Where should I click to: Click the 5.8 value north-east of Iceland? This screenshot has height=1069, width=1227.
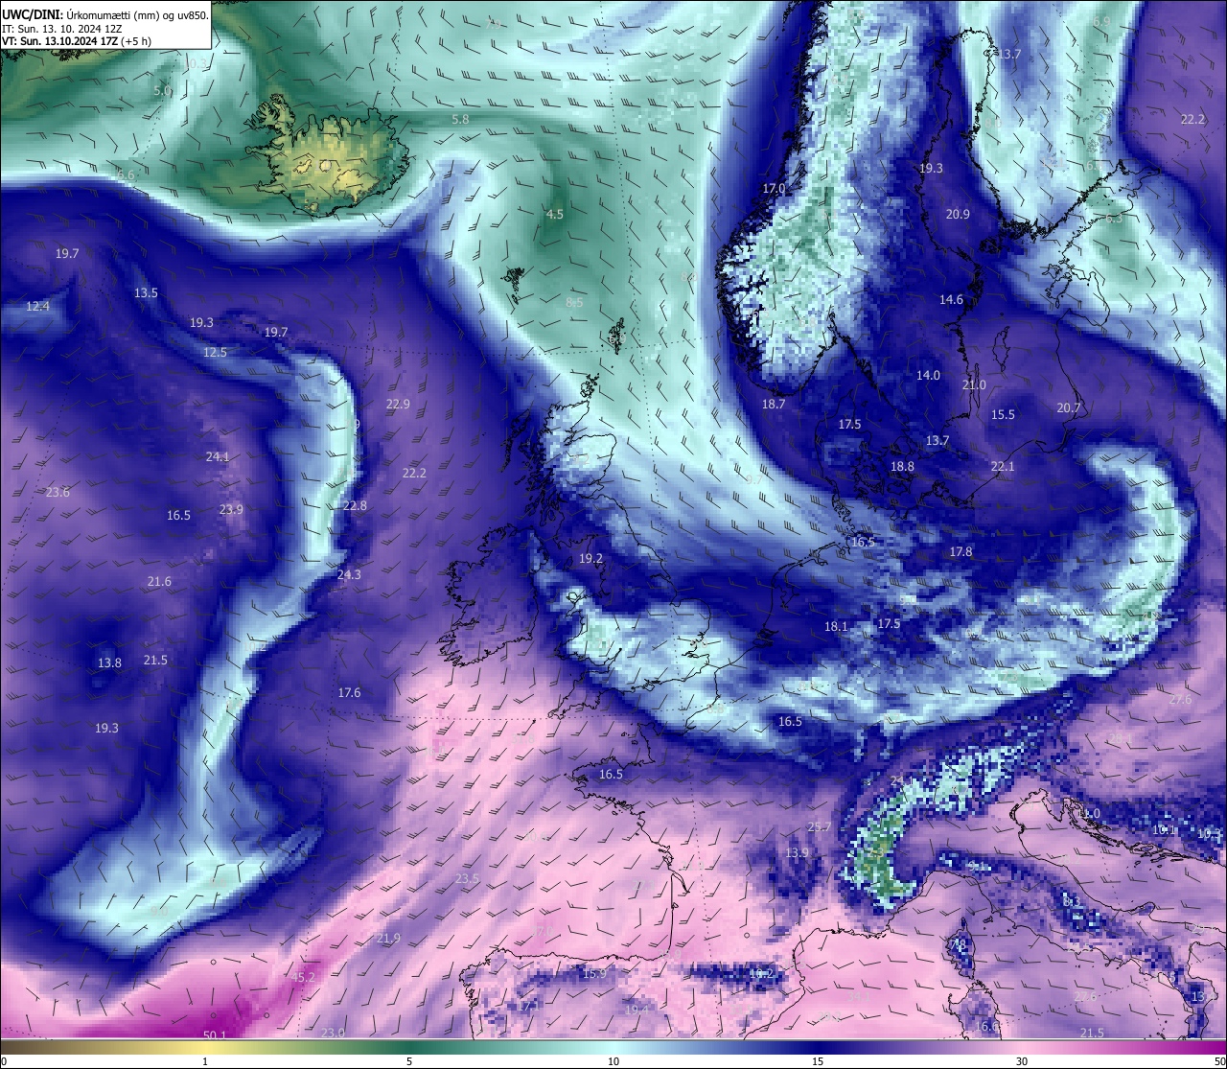[x=460, y=119]
